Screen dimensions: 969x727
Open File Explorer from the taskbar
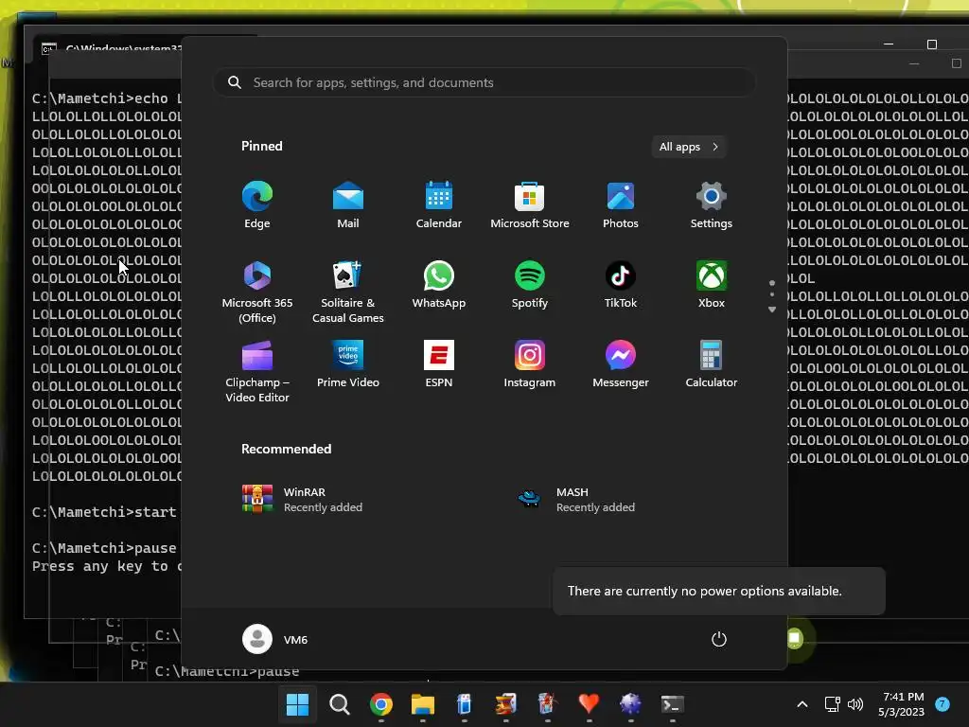point(423,704)
